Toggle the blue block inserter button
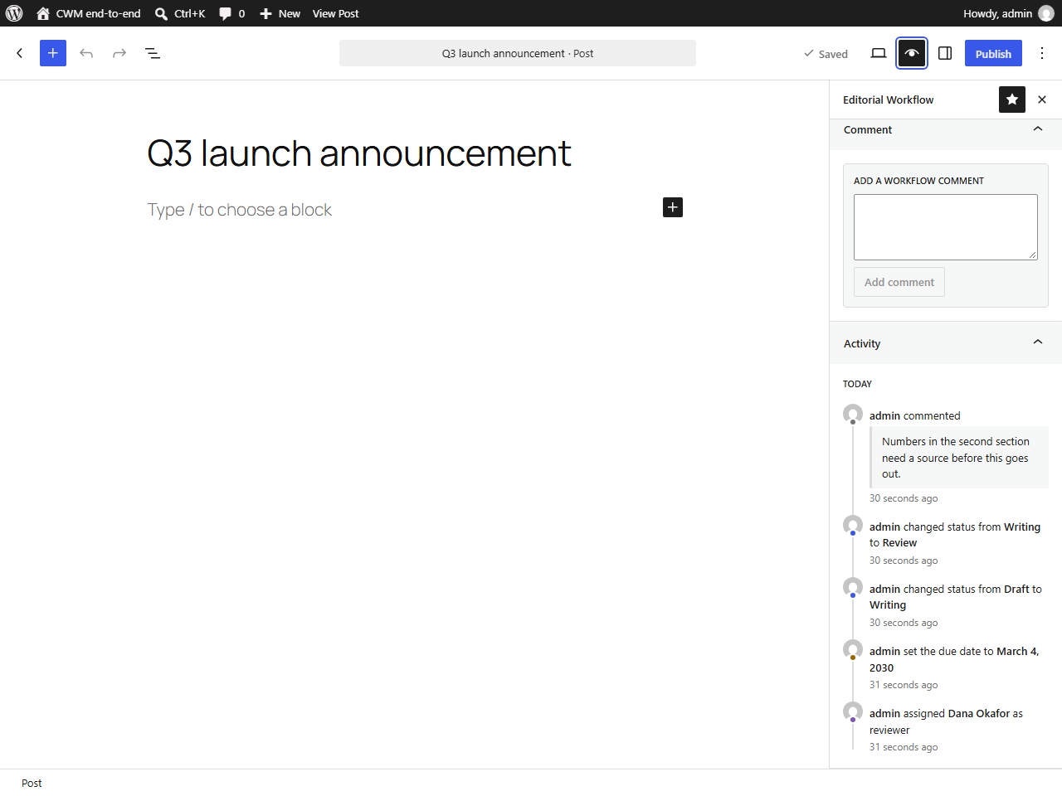1062x796 pixels. 53,53
